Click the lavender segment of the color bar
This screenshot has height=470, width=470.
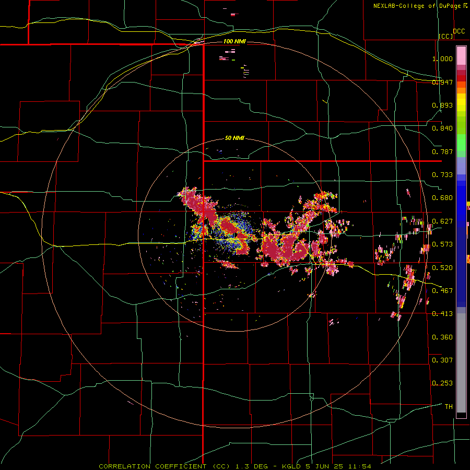461,166
